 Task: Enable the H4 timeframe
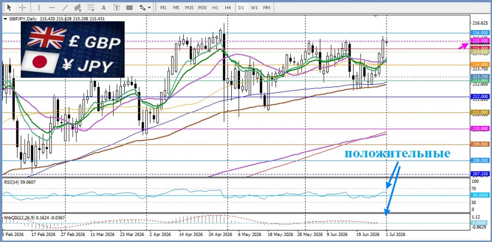tap(228, 7)
